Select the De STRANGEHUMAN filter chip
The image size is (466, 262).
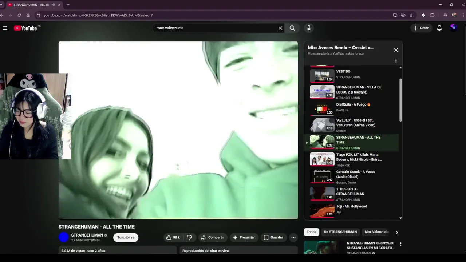[340, 232]
